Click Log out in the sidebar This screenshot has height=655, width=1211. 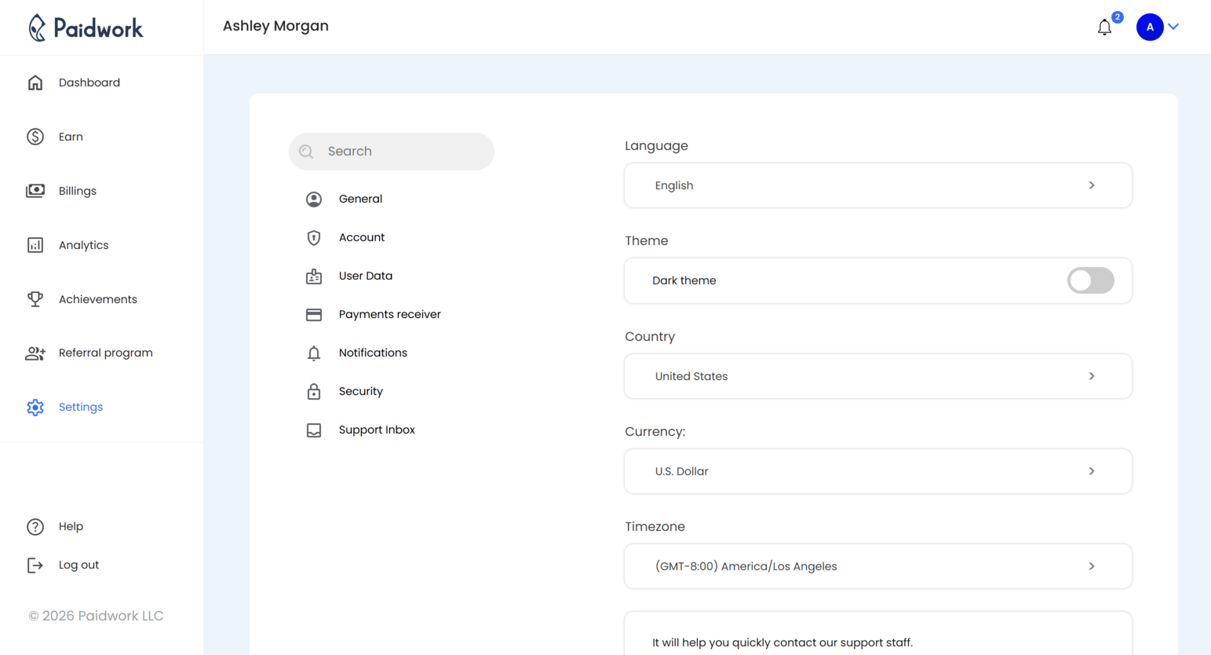pos(78,564)
